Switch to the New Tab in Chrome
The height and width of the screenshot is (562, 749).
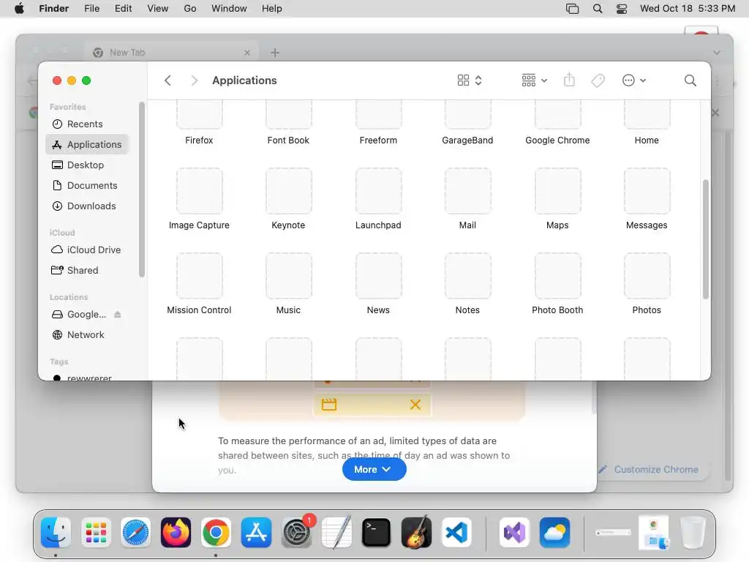pos(172,53)
